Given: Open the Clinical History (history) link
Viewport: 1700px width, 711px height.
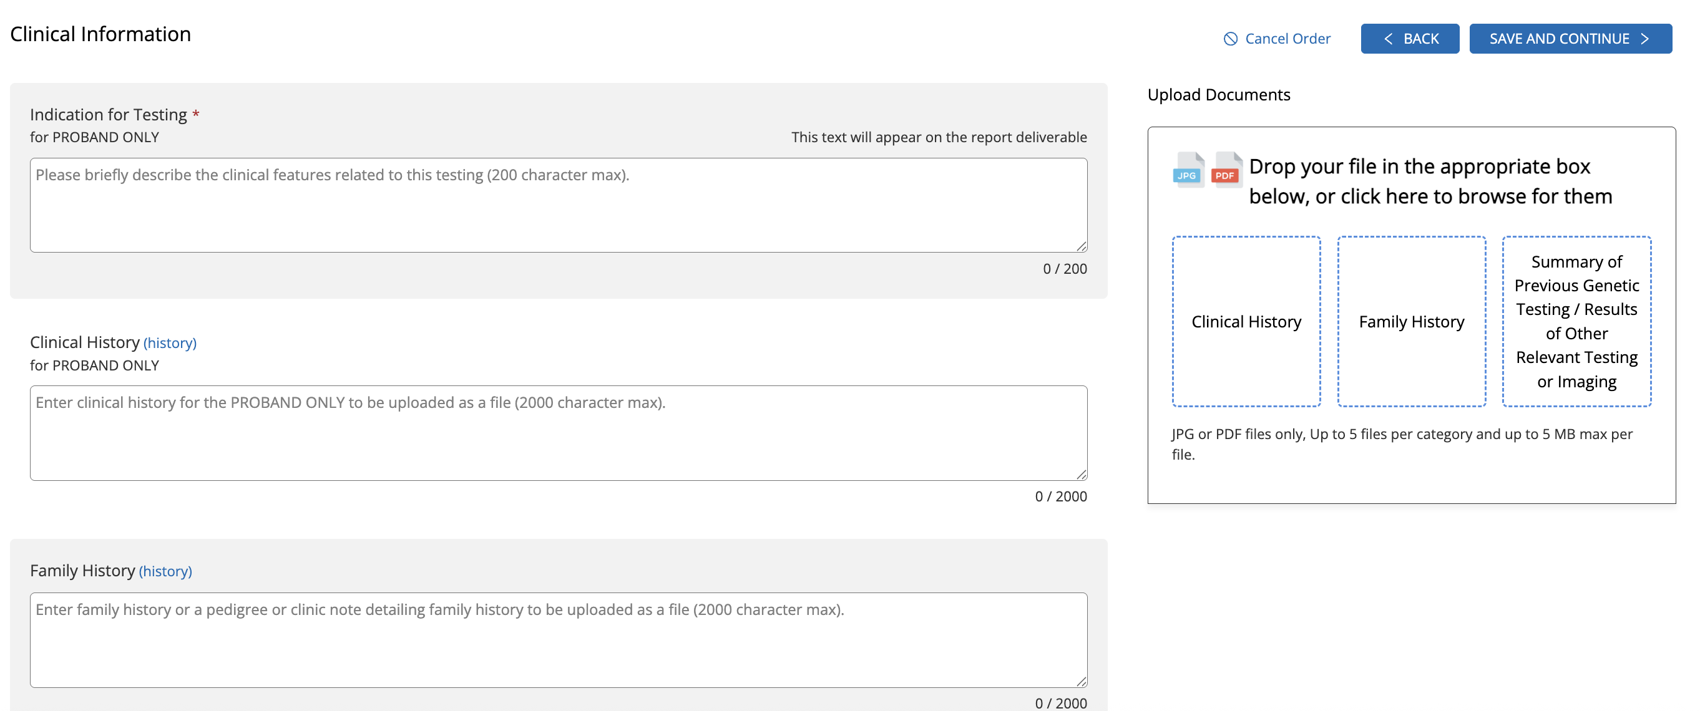Looking at the screenshot, I should pos(170,343).
